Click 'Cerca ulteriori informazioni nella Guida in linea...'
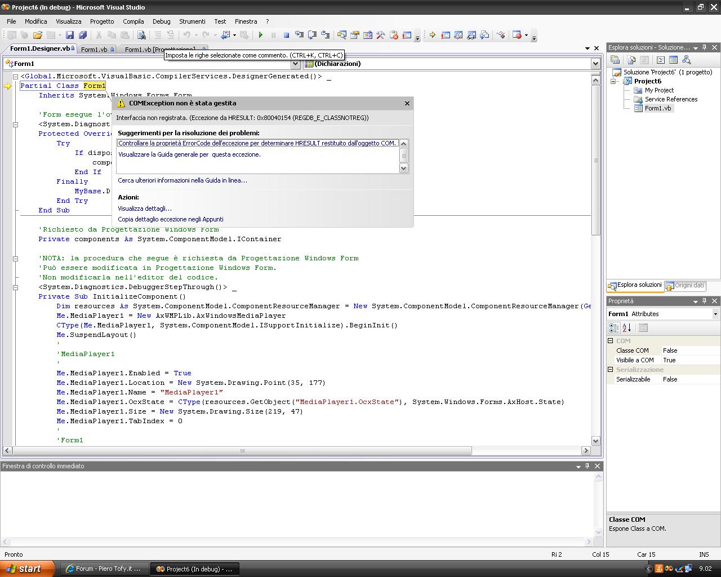The width and height of the screenshot is (721, 577). point(183,180)
